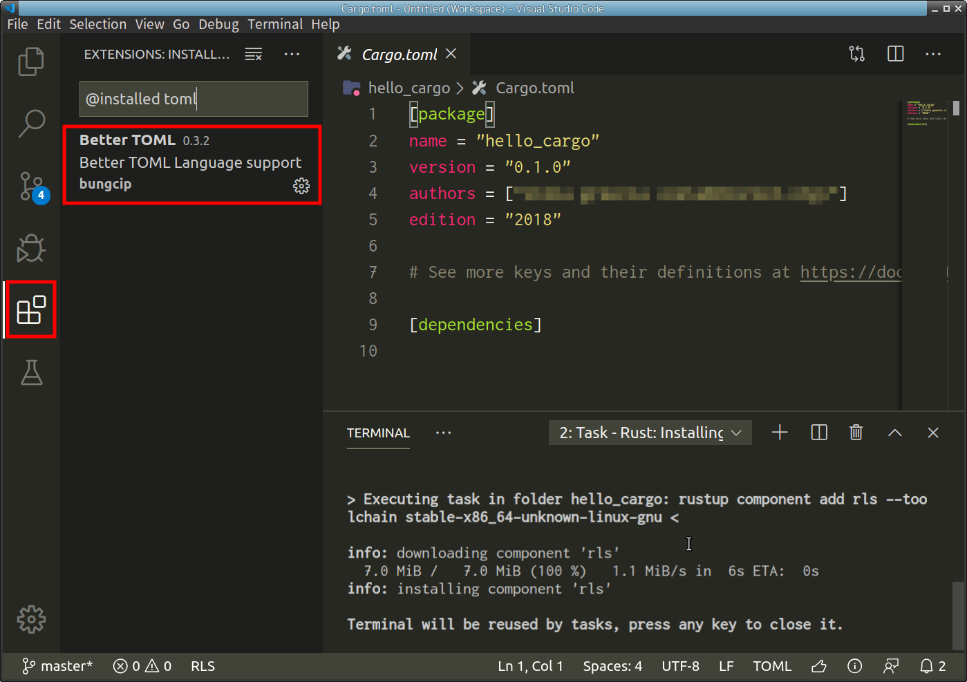The height and width of the screenshot is (682, 967).
Task: Open extensions view more actions menu
Action: [x=292, y=55]
